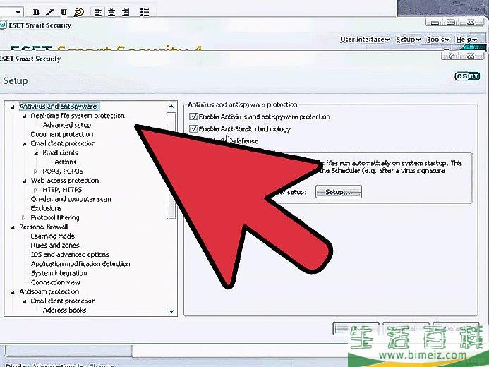Select Learning mode tree item
489x367 pixels.
(53, 236)
